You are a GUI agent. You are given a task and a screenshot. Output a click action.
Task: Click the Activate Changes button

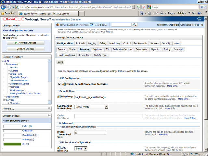(25, 43)
